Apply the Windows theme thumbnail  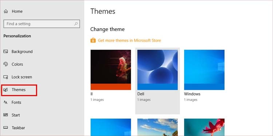tap(204, 70)
